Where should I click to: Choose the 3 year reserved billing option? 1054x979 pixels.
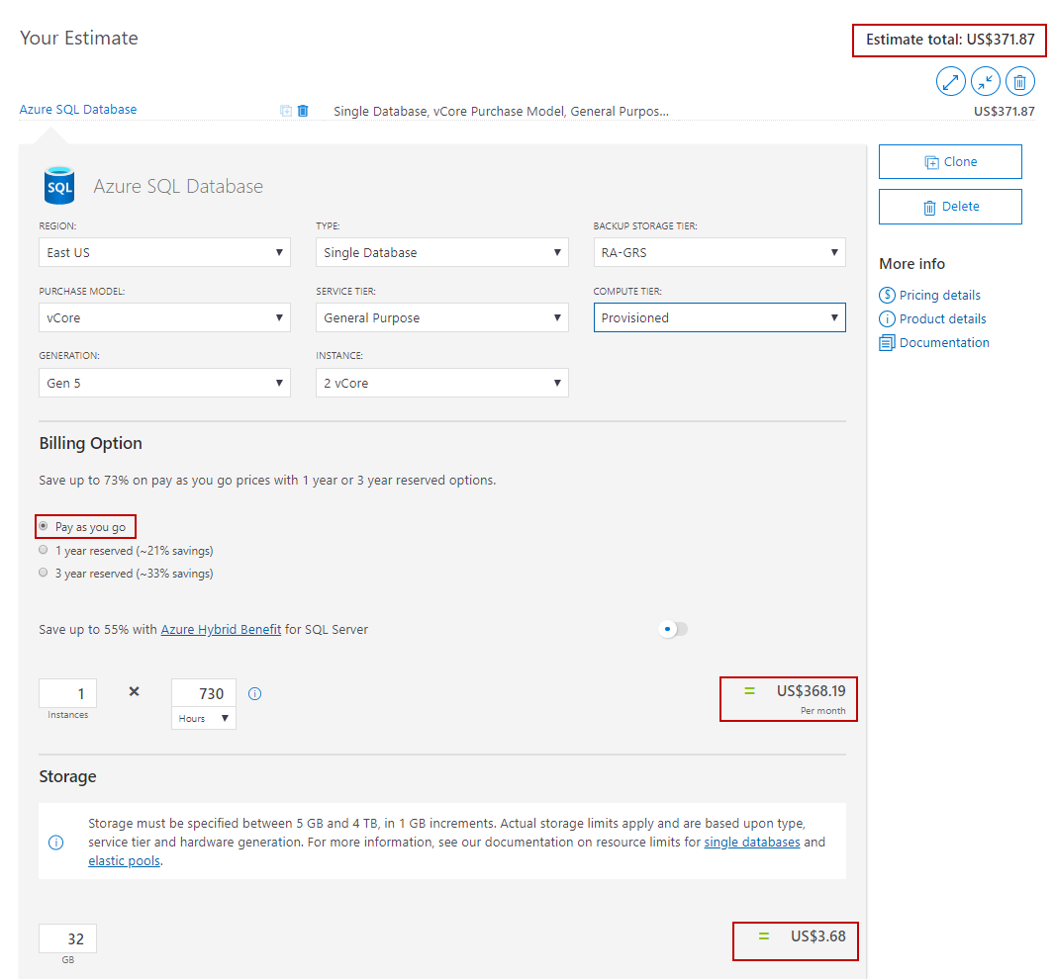[44, 573]
